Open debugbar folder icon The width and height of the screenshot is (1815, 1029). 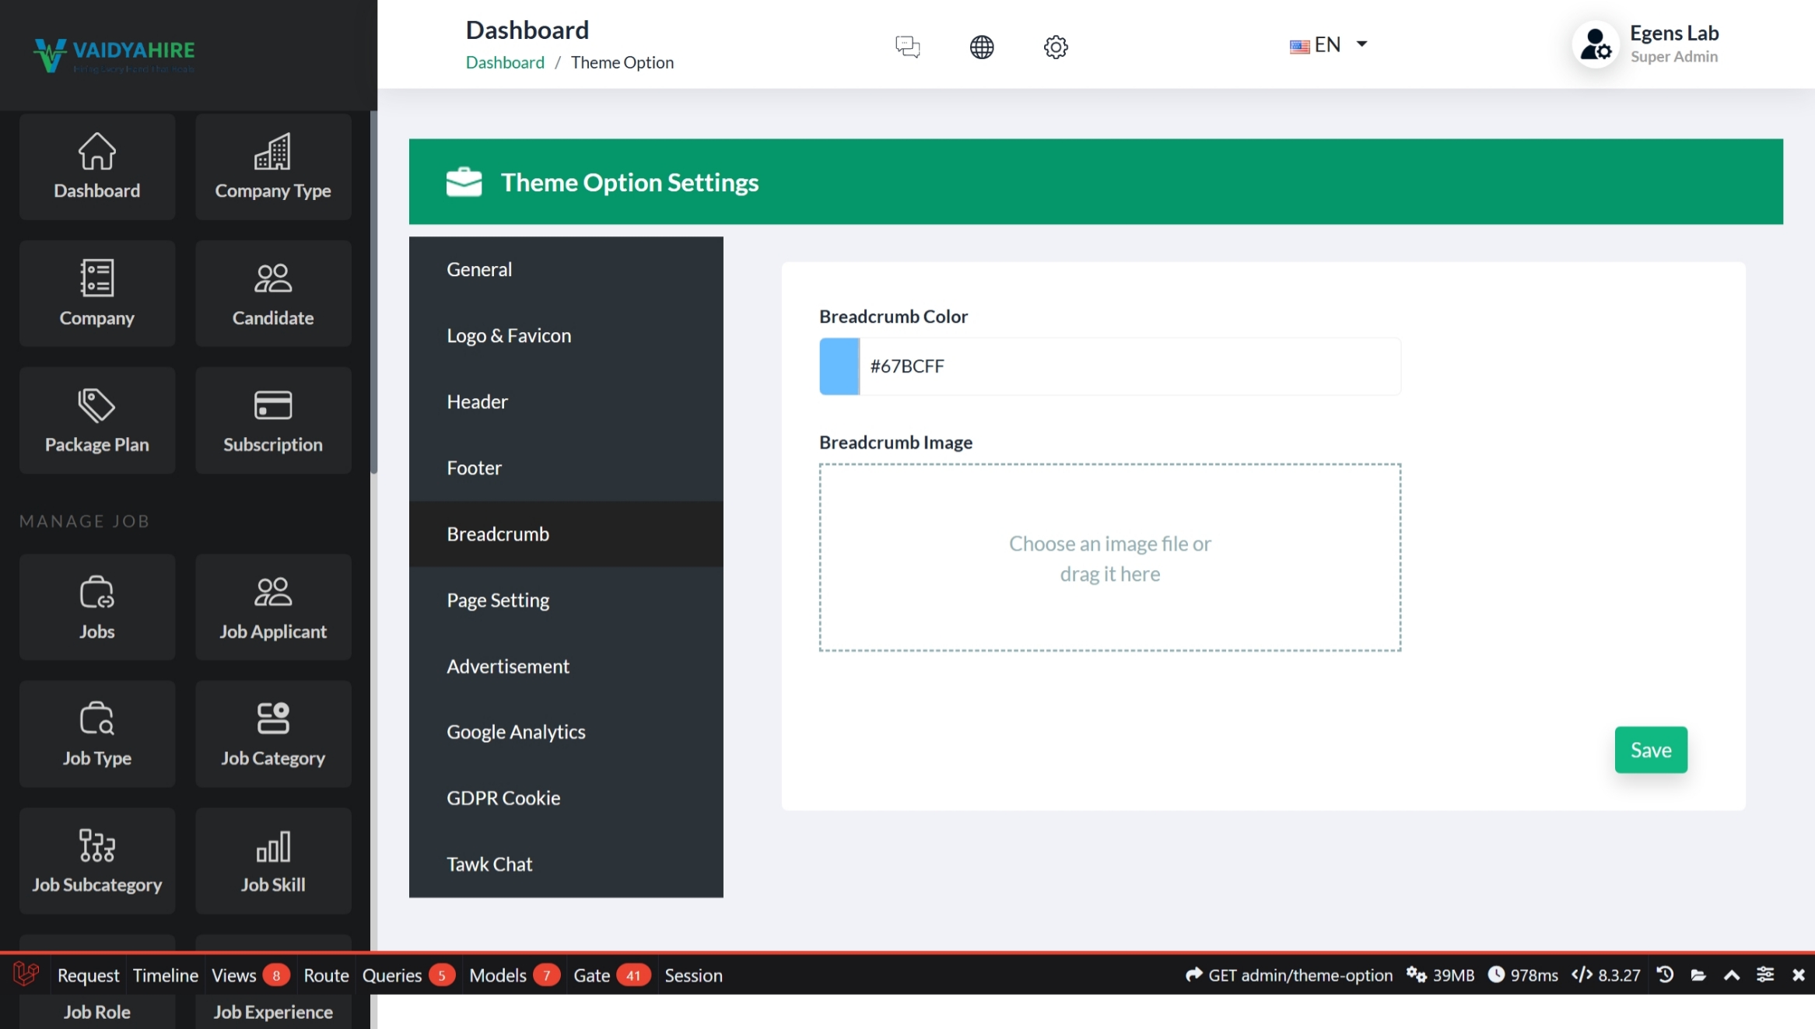coord(1698,975)
